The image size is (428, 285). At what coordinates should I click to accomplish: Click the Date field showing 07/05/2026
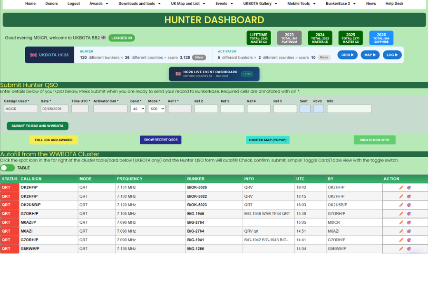click(x=55, y=109)
